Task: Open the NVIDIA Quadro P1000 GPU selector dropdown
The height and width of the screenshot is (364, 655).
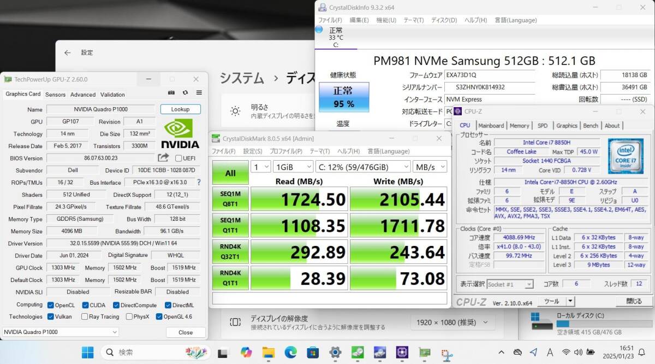Action: [60, 332]
